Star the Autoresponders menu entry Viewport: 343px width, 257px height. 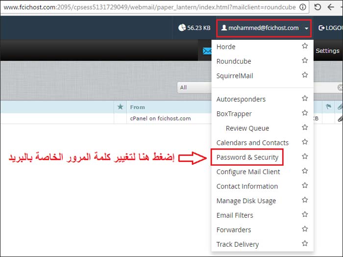(x=305, y=99)
